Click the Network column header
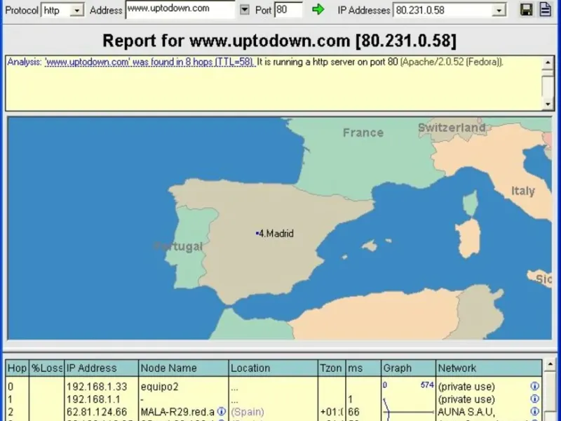The height and width of the screenshot is (421, 561). coord(488,368)
